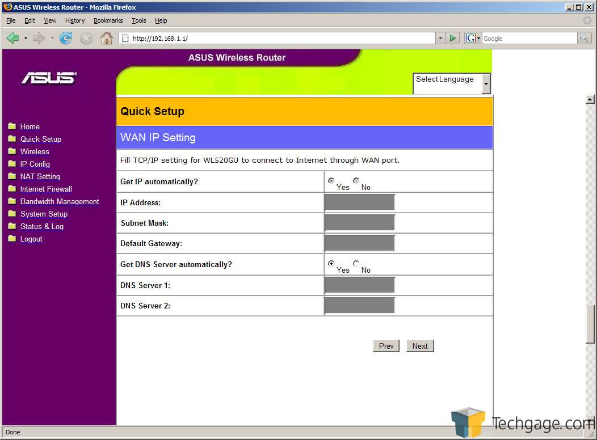The height and width of the screenshot is (440, 597).
Task: Select Yes for Get DNS Server automatically
Action: pyautogui.click(x=331, y=263)
